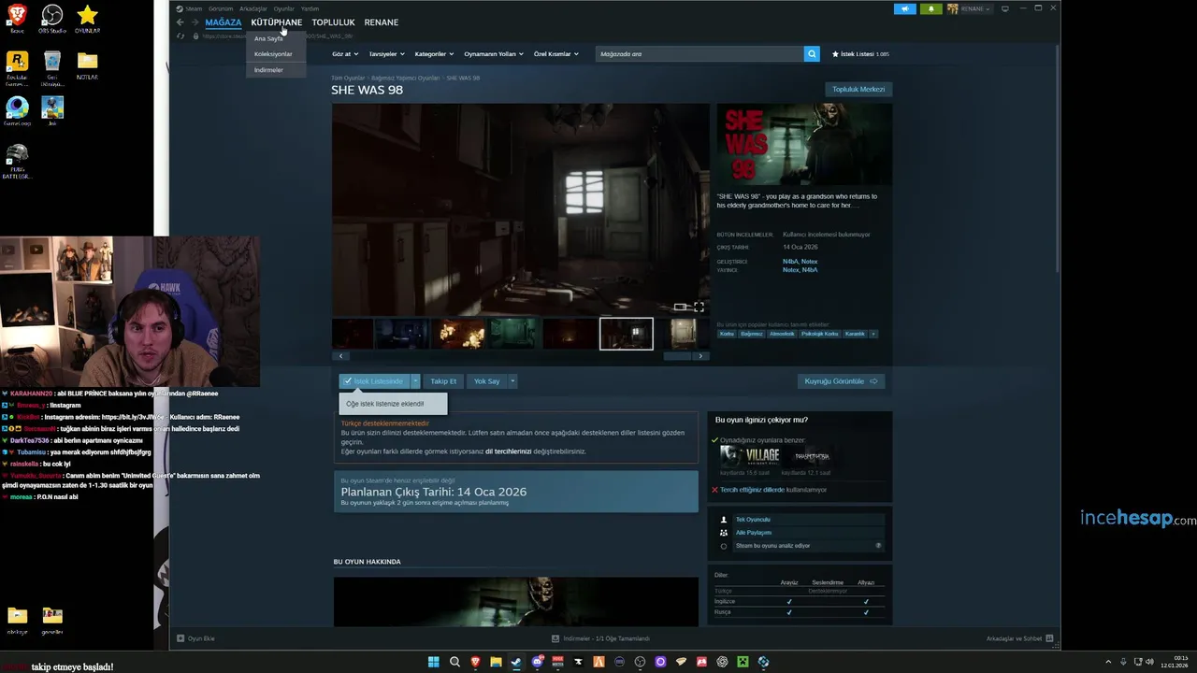Screen dimensions: 1197x673
Task: Click the N4bA, Notex developer link
Action: coord(800,262)
